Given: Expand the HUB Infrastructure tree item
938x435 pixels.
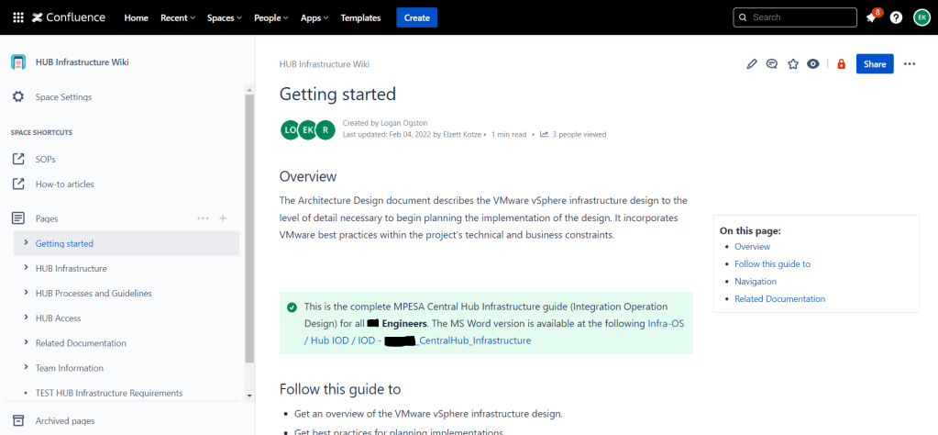Looking at the screenshot, I should (26, 268).
